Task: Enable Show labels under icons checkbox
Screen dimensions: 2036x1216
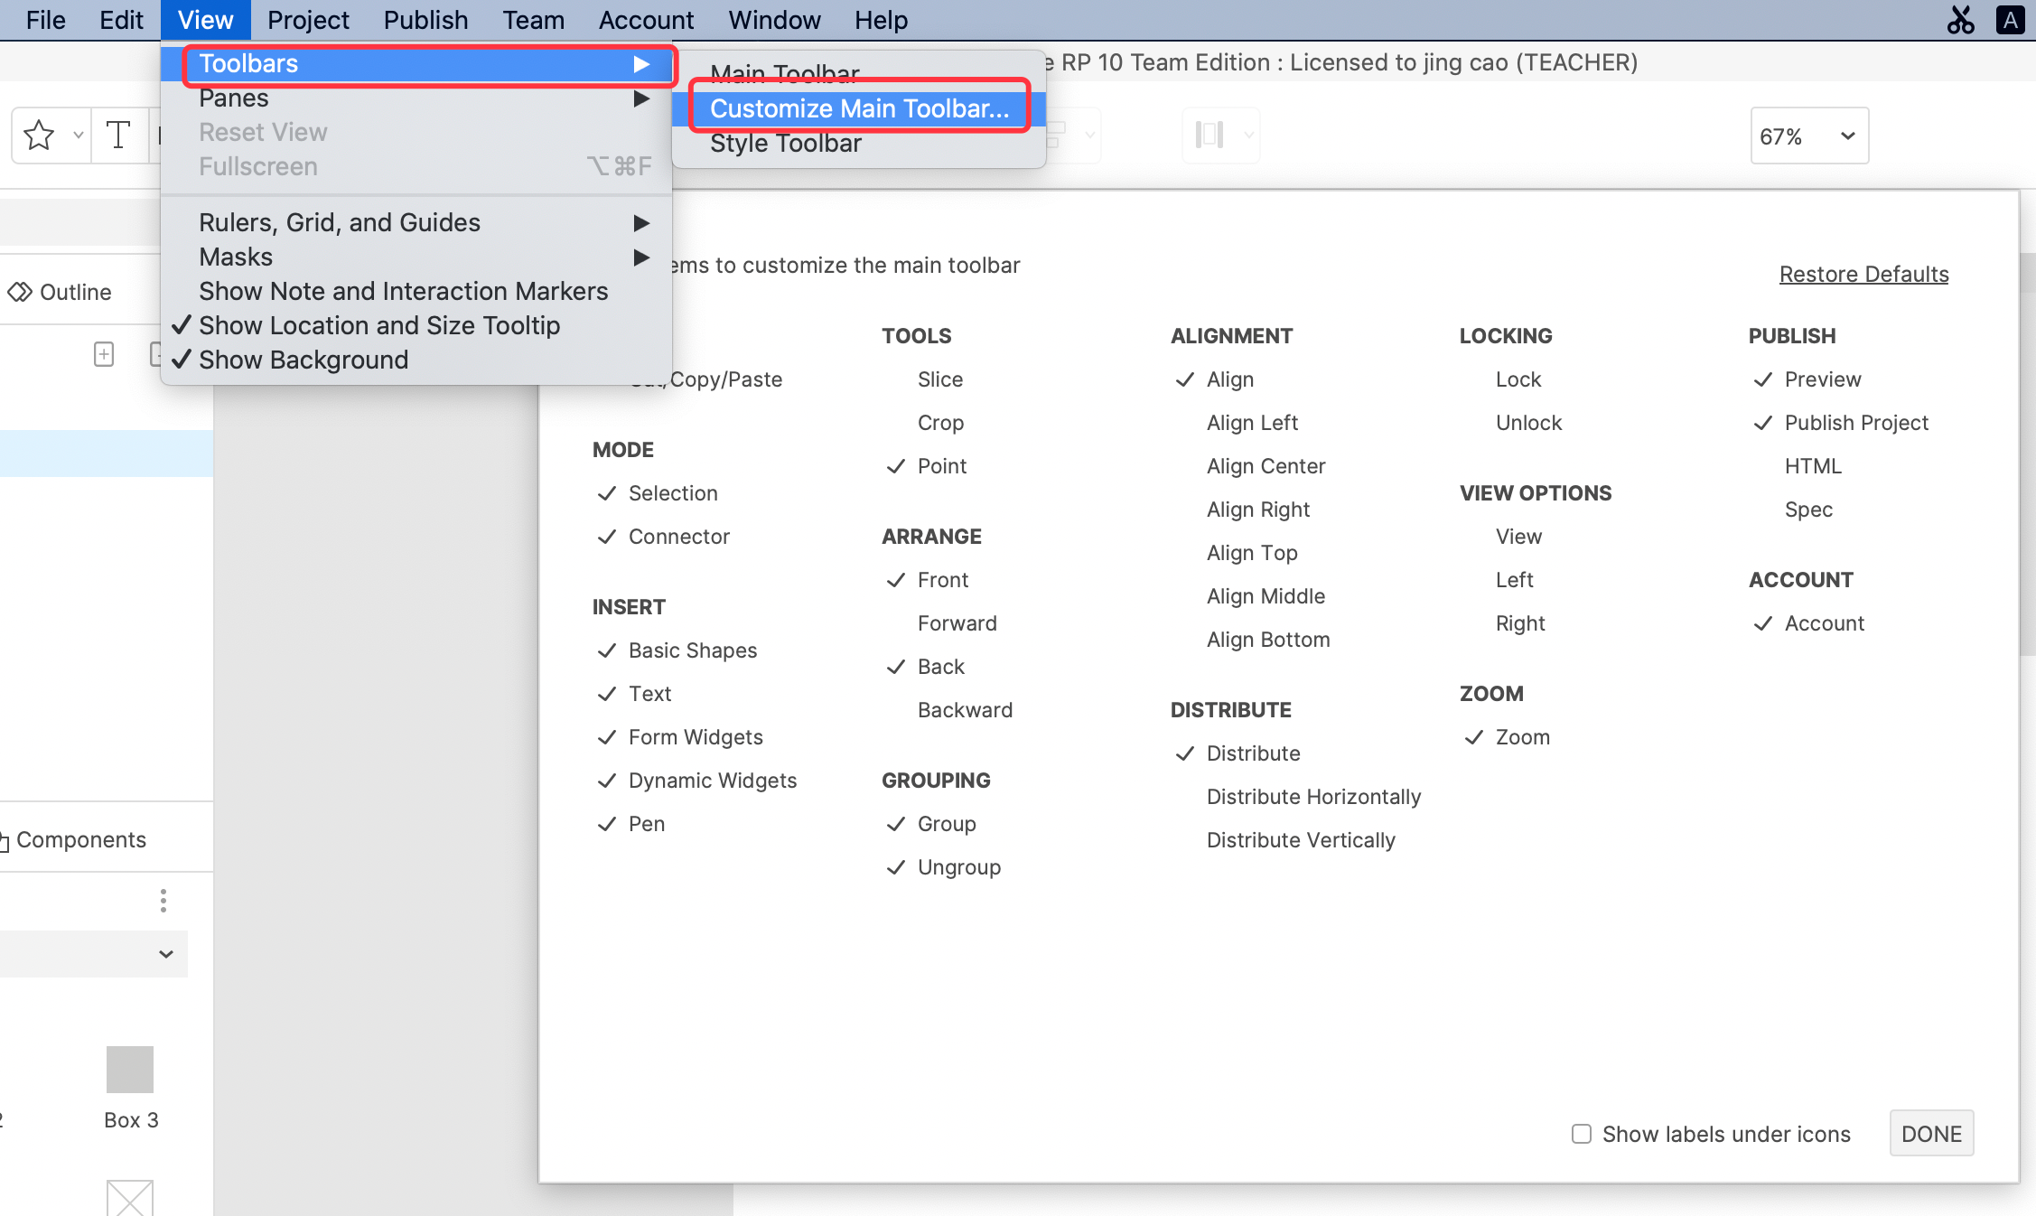Action: click(1582, 1134)
